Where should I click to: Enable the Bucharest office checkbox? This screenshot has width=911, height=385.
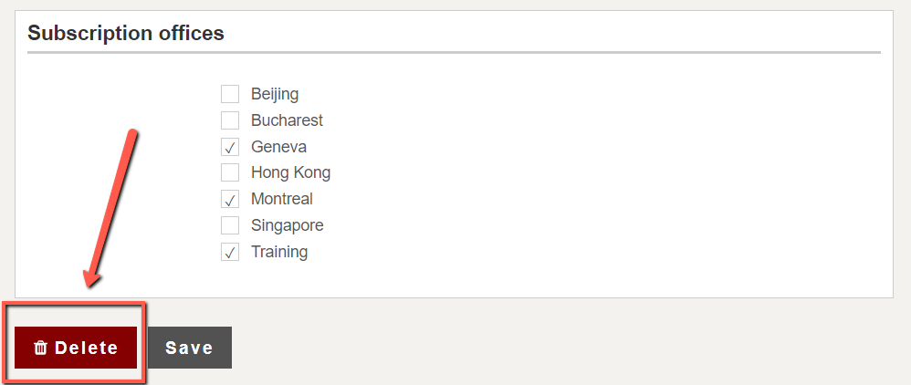[230, 120]
